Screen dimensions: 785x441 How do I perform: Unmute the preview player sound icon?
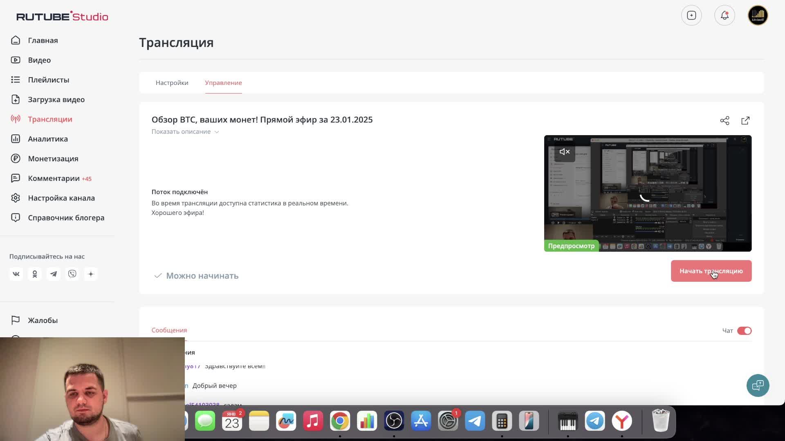[565, 152]
